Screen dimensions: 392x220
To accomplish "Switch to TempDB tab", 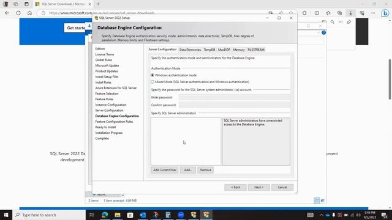I will click(x=209, y=50).
